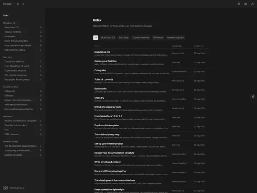Filter the index by Start here tab
Image resolution: width=257 pixels, height=193 pixels.
point(124,38)
